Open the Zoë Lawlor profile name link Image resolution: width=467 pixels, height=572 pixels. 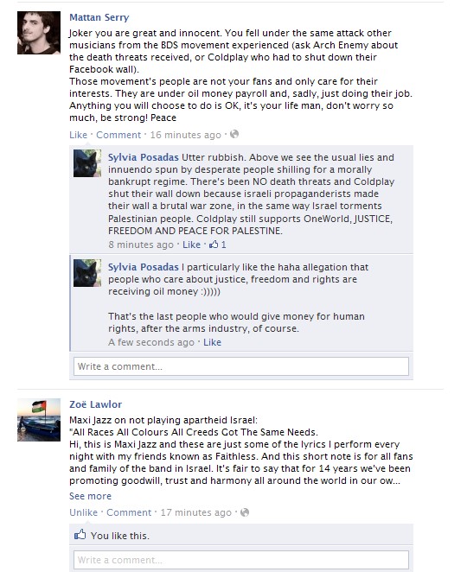(96, 404)
